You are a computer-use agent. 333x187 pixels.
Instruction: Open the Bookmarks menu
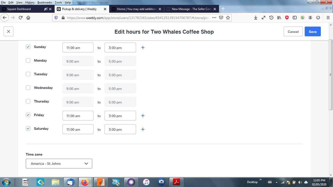pos(44,2)
